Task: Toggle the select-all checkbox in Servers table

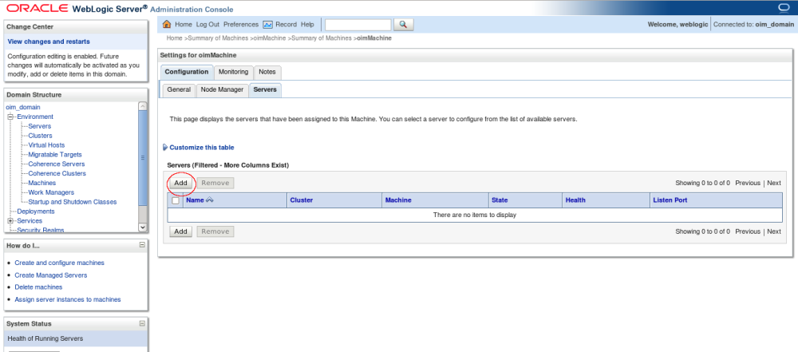Action: pos(176,200)
